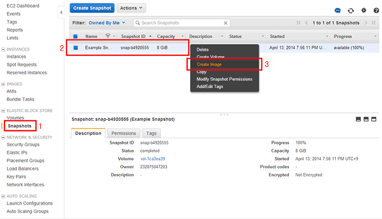
Task: Uncheck the Example Snapshot row checkbox
Action: click(76, 48)
